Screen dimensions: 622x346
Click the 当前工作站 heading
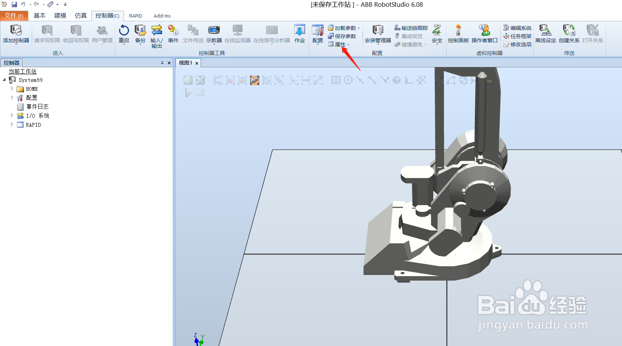tap(22, 71)
